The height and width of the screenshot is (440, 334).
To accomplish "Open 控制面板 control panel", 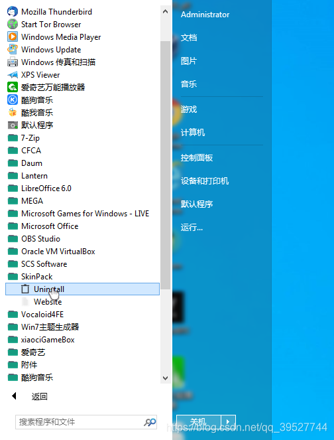I will tap(197, 158).
